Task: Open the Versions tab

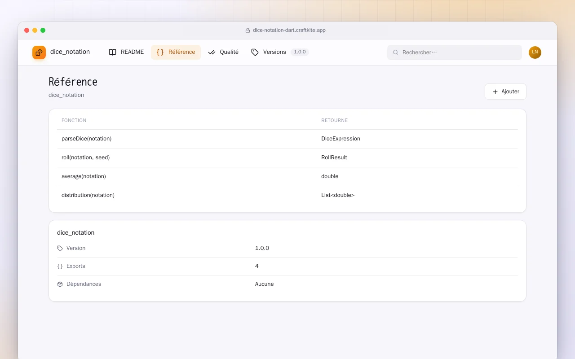Action: pyautogui.click(x=279, y=52)
